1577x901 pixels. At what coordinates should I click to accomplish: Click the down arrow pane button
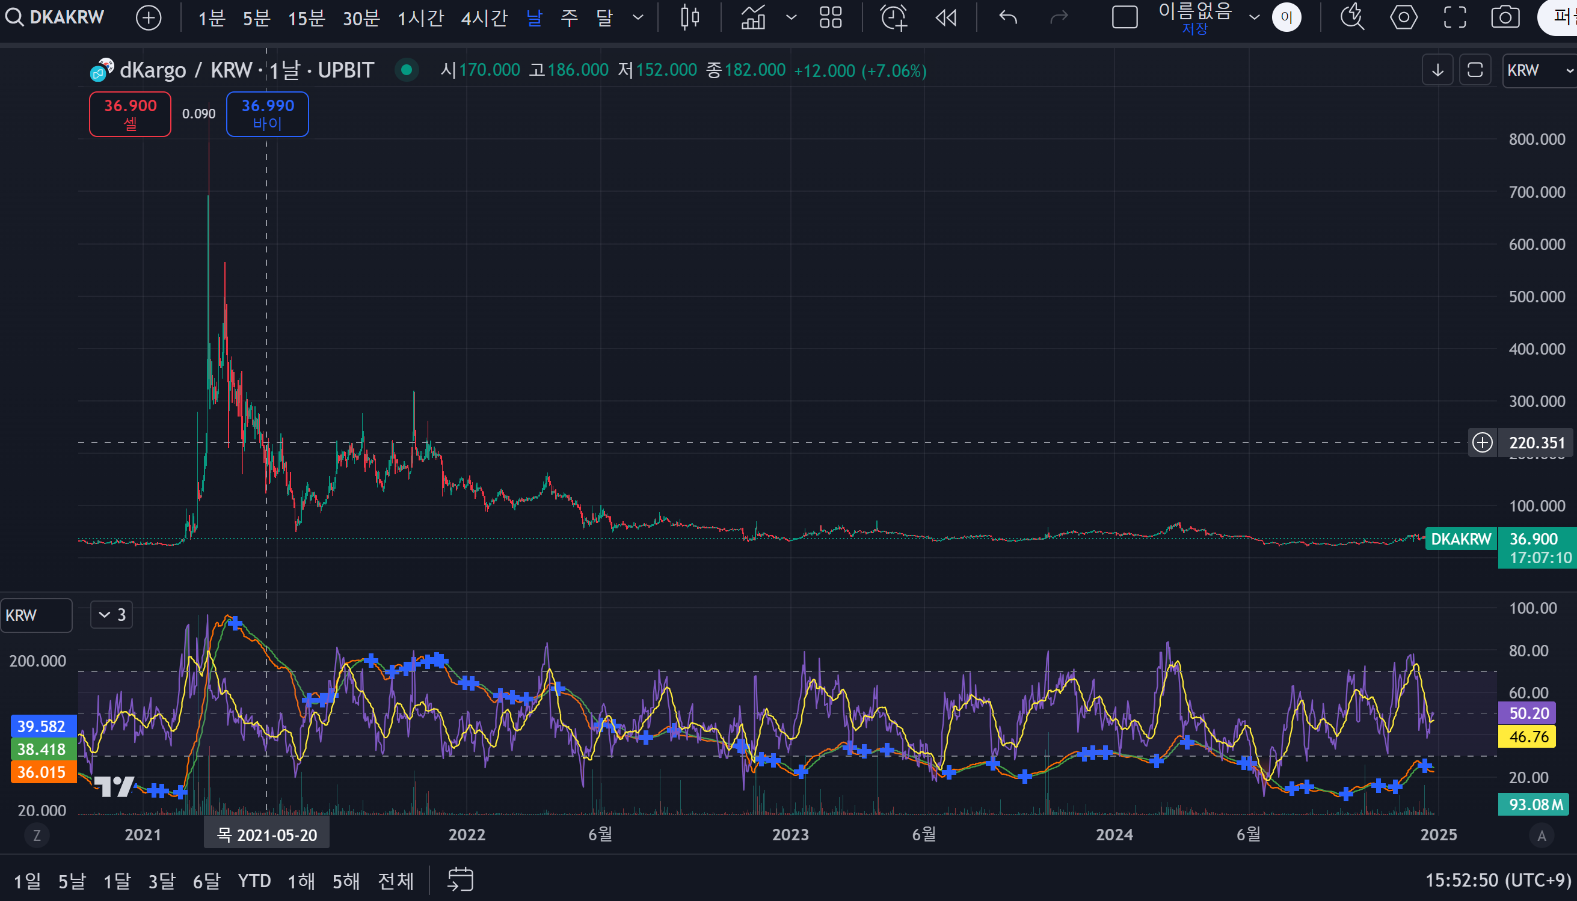(1437, 70)
